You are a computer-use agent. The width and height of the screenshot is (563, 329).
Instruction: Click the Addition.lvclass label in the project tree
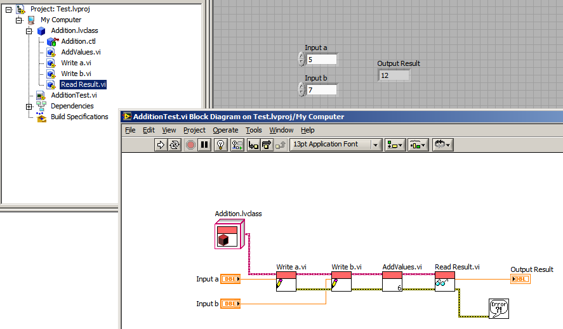74,30
